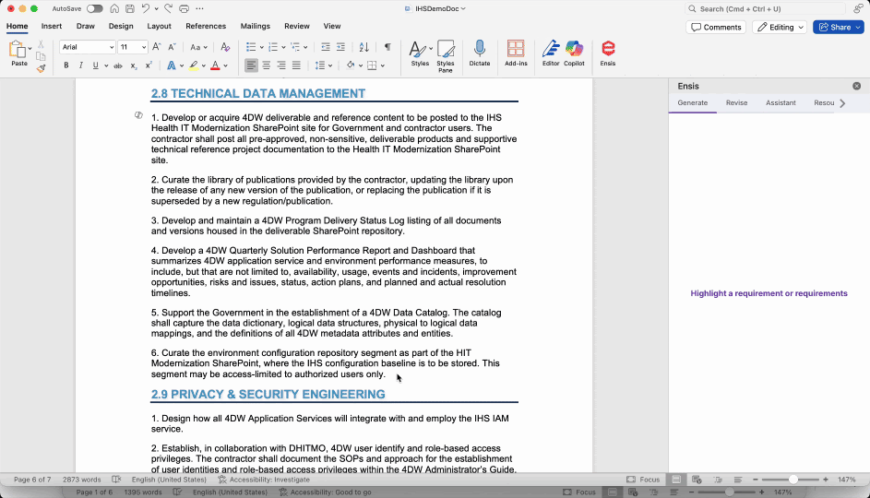This screenshot has height=498, width=870.
Task: Open Copilot from the ribbon
Action: click(x=574, y=53)
